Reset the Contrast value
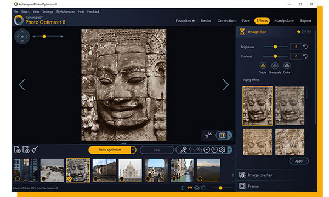The image size is (329, 197). click(305, 56)
